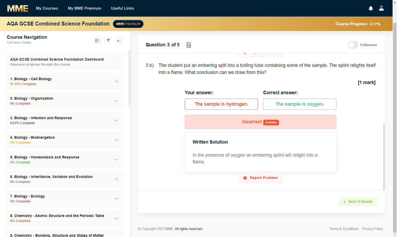Screen dimensions: 397x237
Task: Go Back To Results
Action: 358,202
